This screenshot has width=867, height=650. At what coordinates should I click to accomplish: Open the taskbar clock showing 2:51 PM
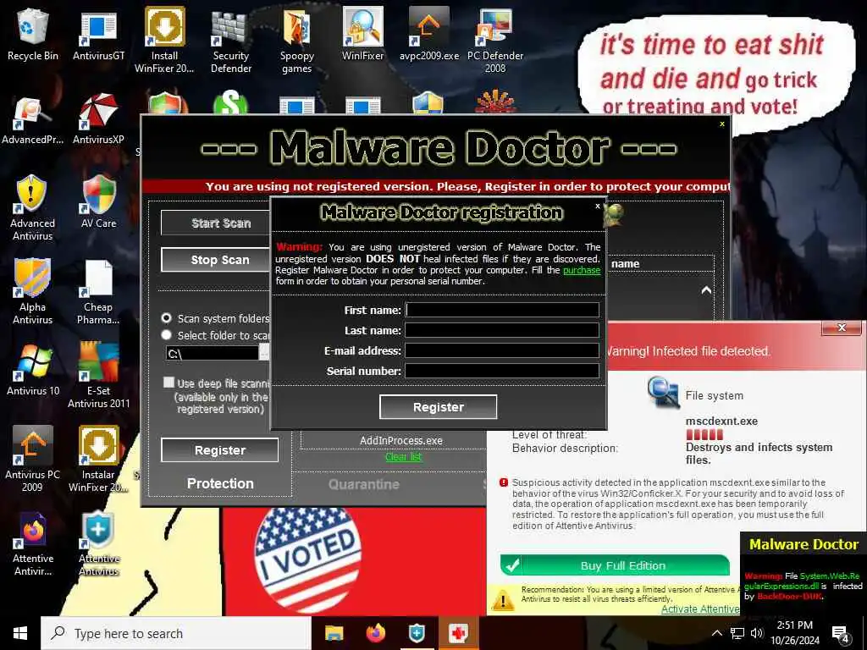[x=794, y=633]
